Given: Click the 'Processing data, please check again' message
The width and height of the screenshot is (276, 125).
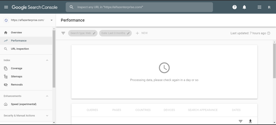Looking at the screenshot, I should [164, 80].
